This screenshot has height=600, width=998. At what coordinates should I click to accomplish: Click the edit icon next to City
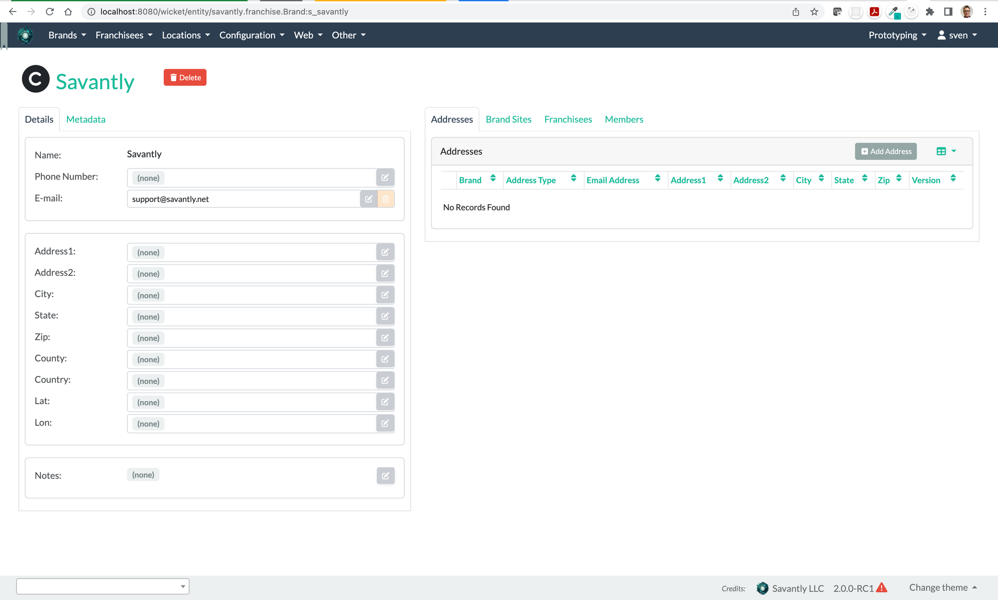tap(384, 295)
